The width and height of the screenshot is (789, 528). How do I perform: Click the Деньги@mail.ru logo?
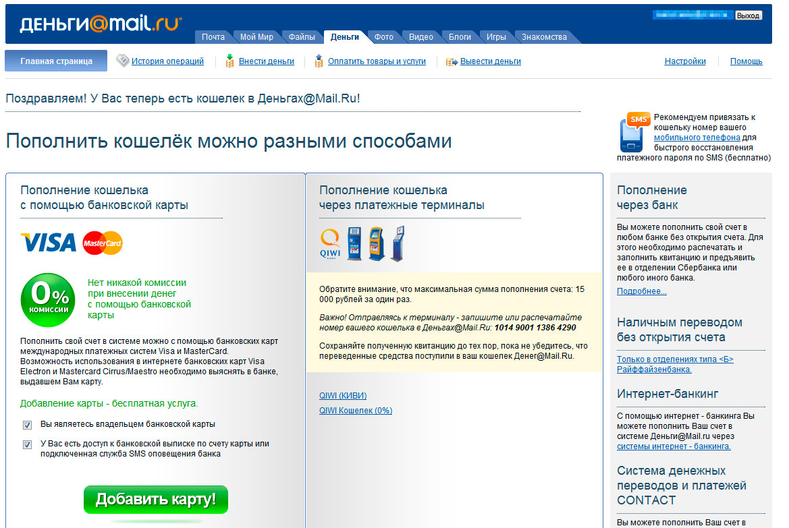101,24
